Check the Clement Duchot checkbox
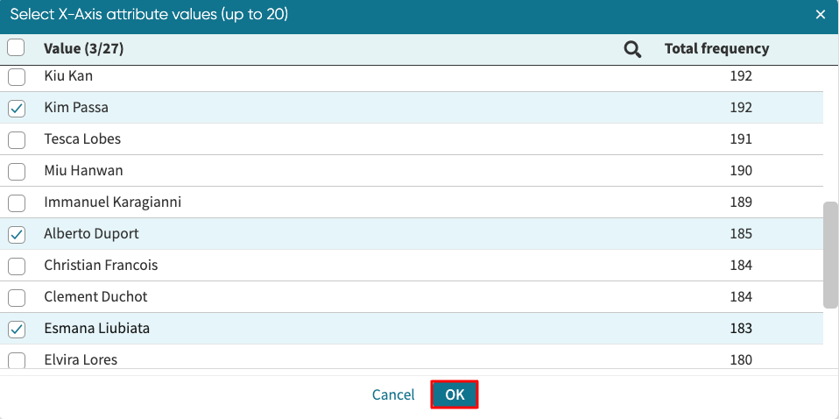839x419 pixels. [16, 297]
